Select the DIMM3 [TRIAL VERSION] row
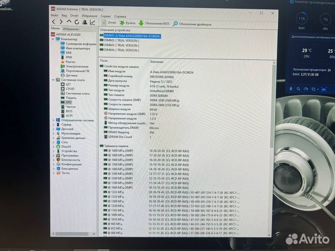Viewport: 335px width, 251px height. click(120, 46)
